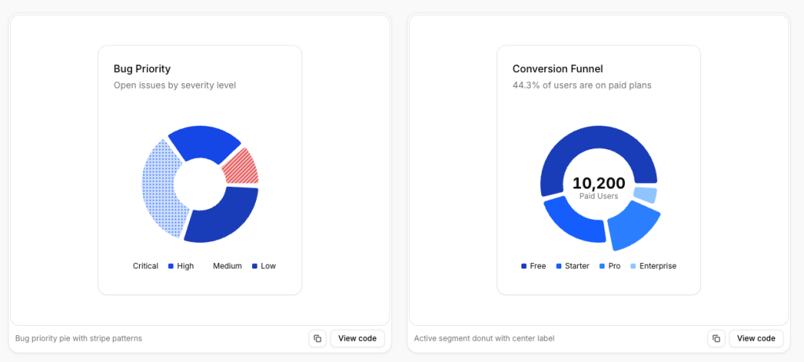This screenshot has height=362, width=804.
Task: Select the dotted Medium pie slice
Action: tap(159, 188)
